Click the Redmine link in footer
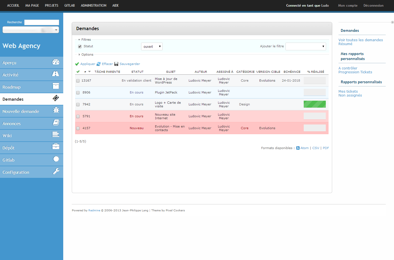 94,210
